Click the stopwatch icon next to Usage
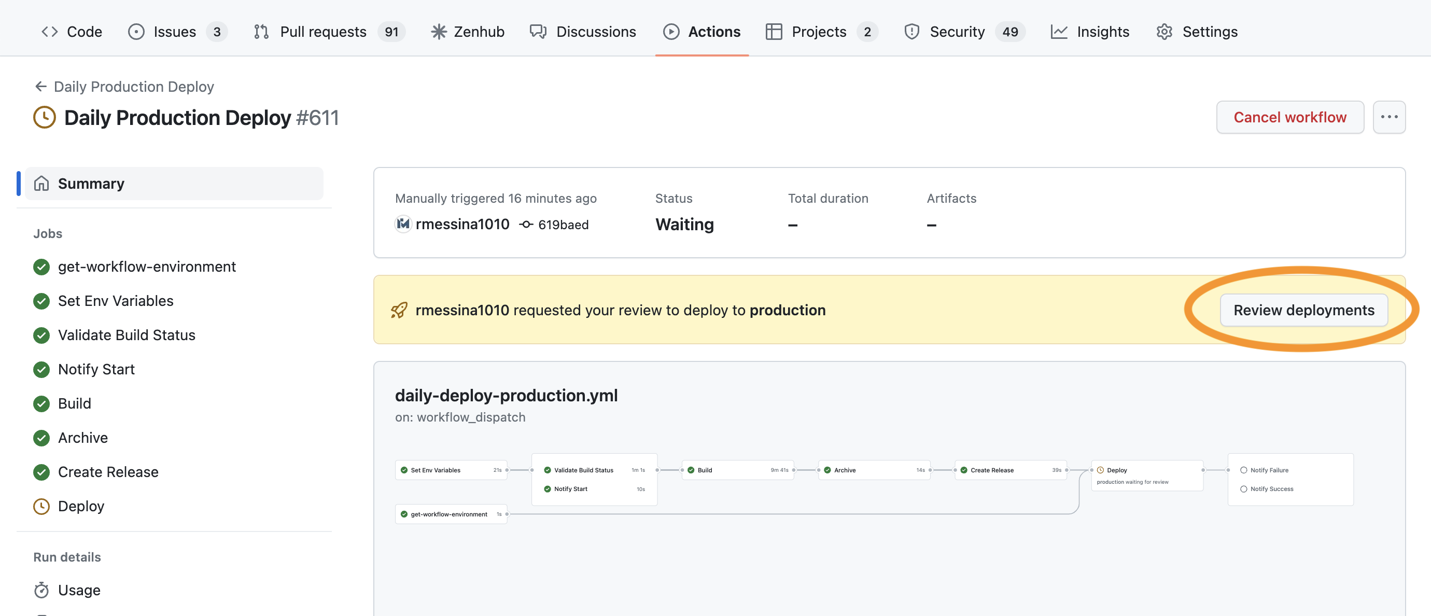Screen dimensions: 1431x616 [x=41, y=590]
